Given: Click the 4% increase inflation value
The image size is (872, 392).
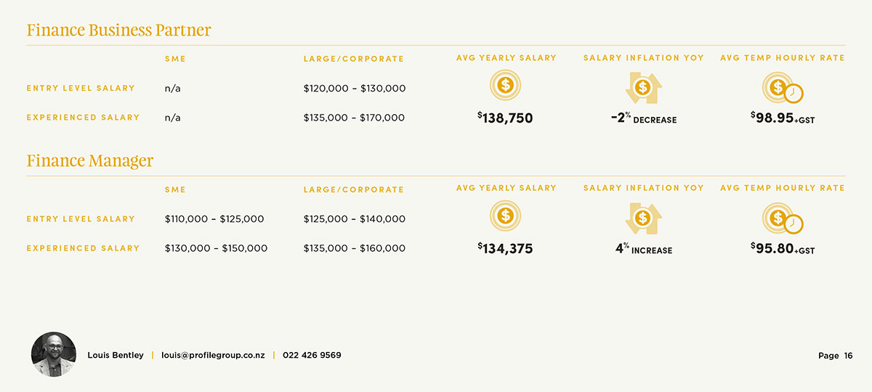Looking at the screenshot, I should coord(643,249).
